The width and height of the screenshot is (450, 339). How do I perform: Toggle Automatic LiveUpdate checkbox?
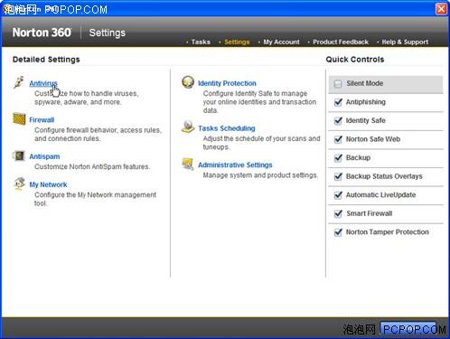click(x=338, y=195)
